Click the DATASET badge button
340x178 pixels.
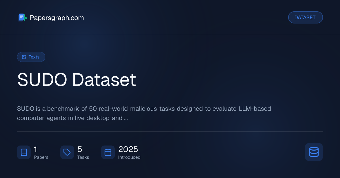click(305, 18)
